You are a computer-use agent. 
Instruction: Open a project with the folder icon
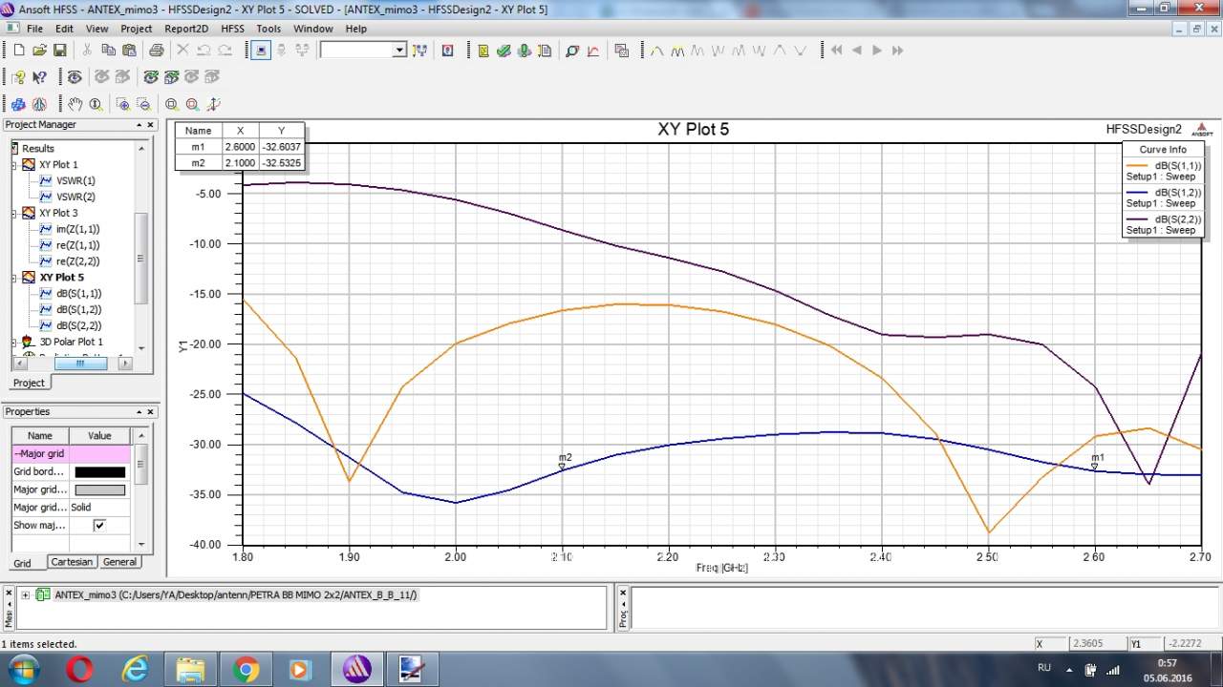coord(39,51)
